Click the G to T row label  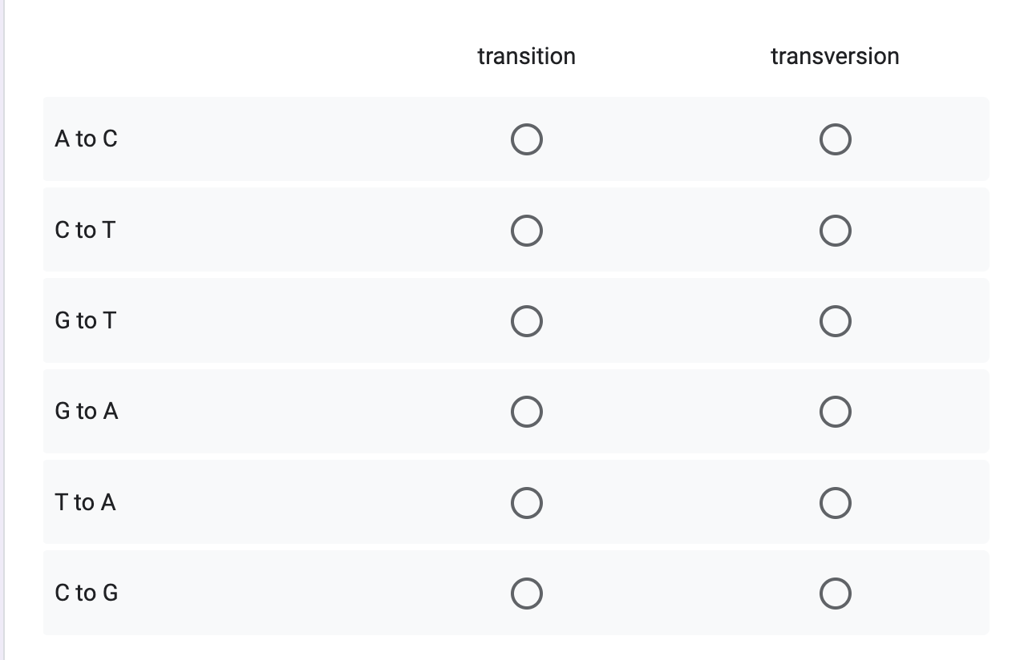click(84, 320)
